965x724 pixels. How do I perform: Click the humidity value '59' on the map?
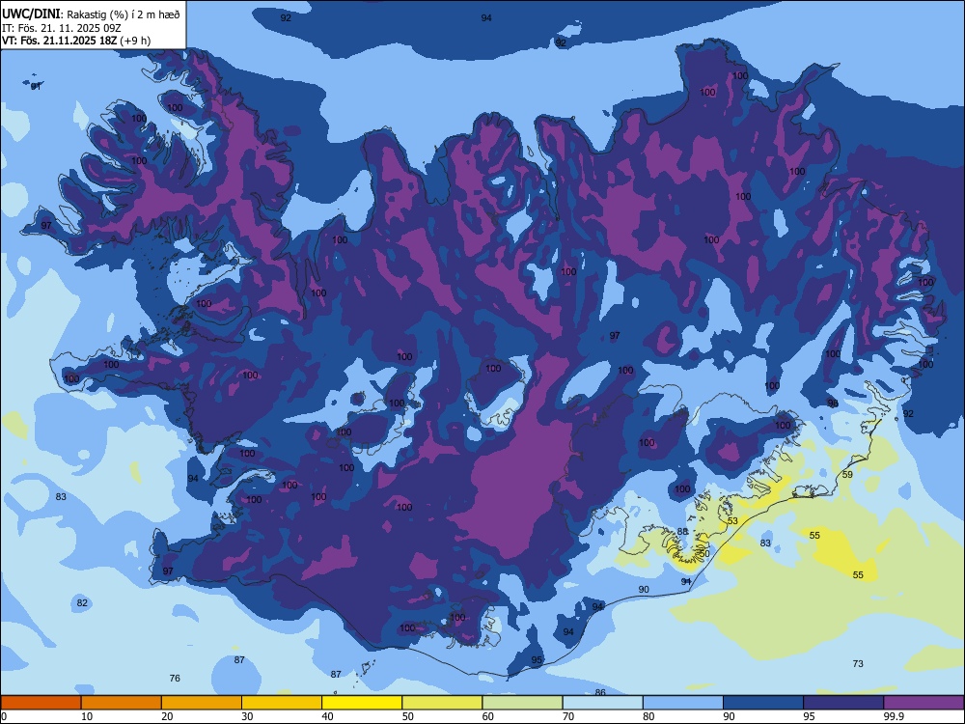pos(847,475)
